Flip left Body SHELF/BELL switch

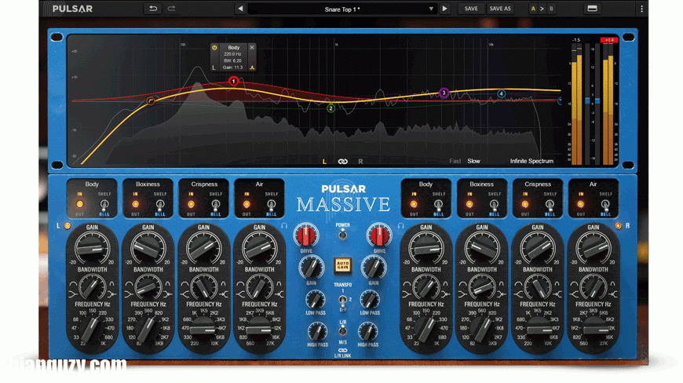pos(104,204)
